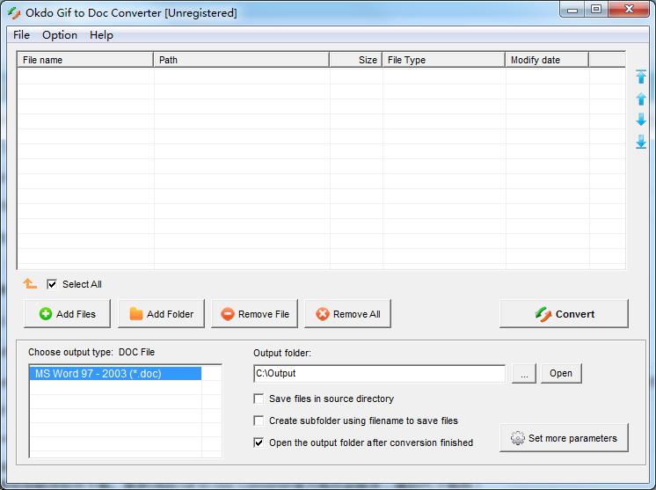Click the move-to-bottom arrow icon
This screenshot has height=490, width=656.
coord(640,142)
